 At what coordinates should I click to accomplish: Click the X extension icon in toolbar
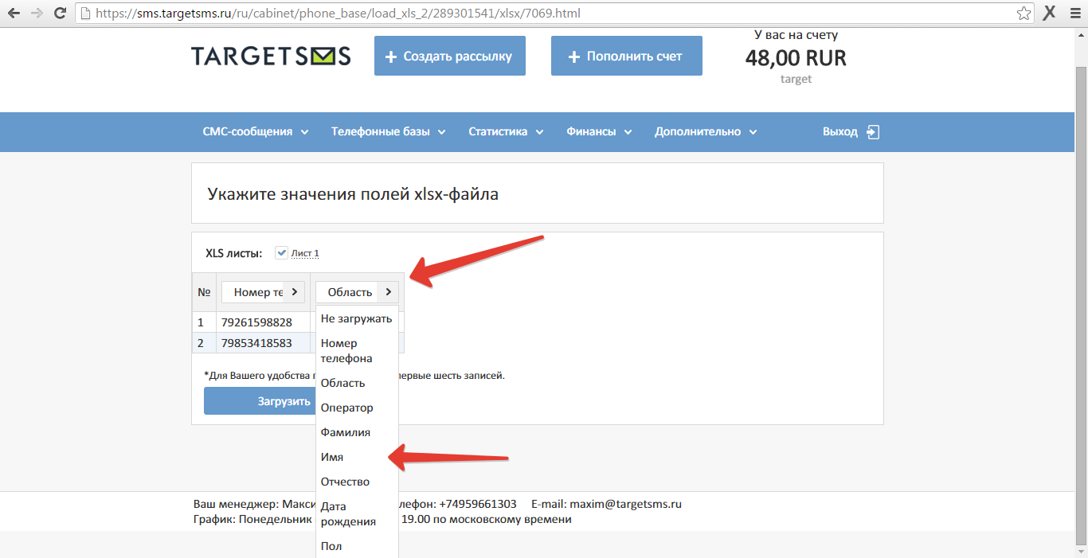[1050, 13]
